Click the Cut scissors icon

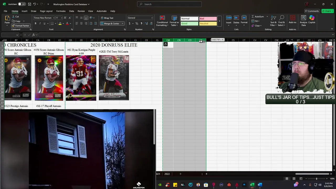click(x=13, y=17)
